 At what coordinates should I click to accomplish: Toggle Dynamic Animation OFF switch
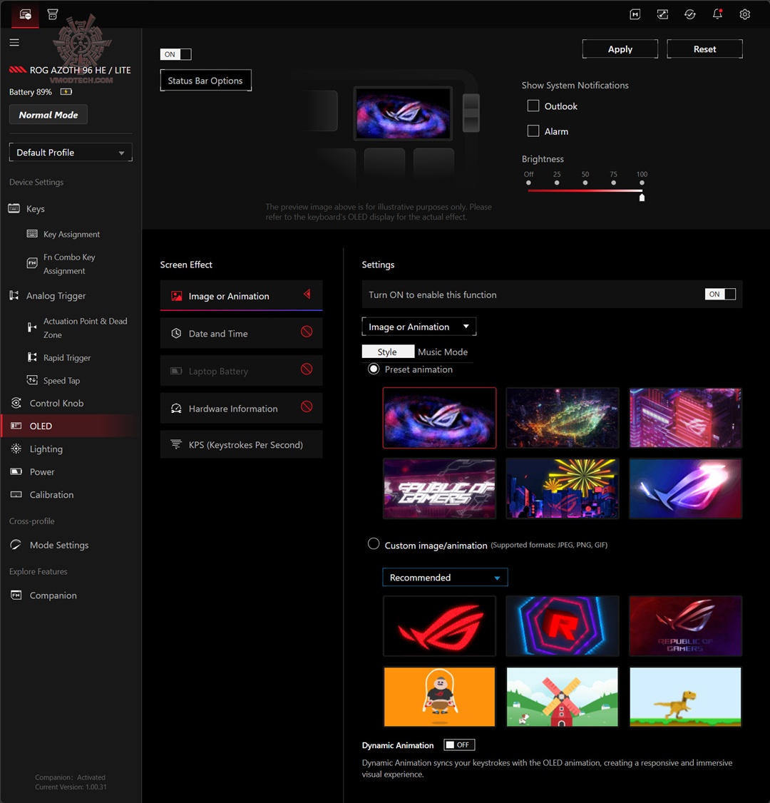[x=459, y=745]
